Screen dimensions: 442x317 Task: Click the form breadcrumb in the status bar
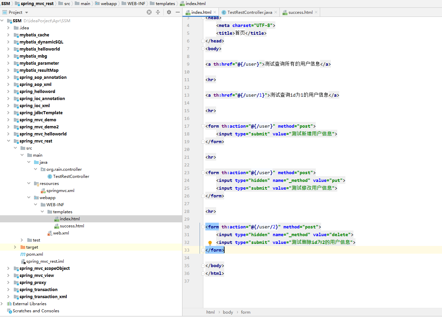pyautogui.click(x=245, y=312)
